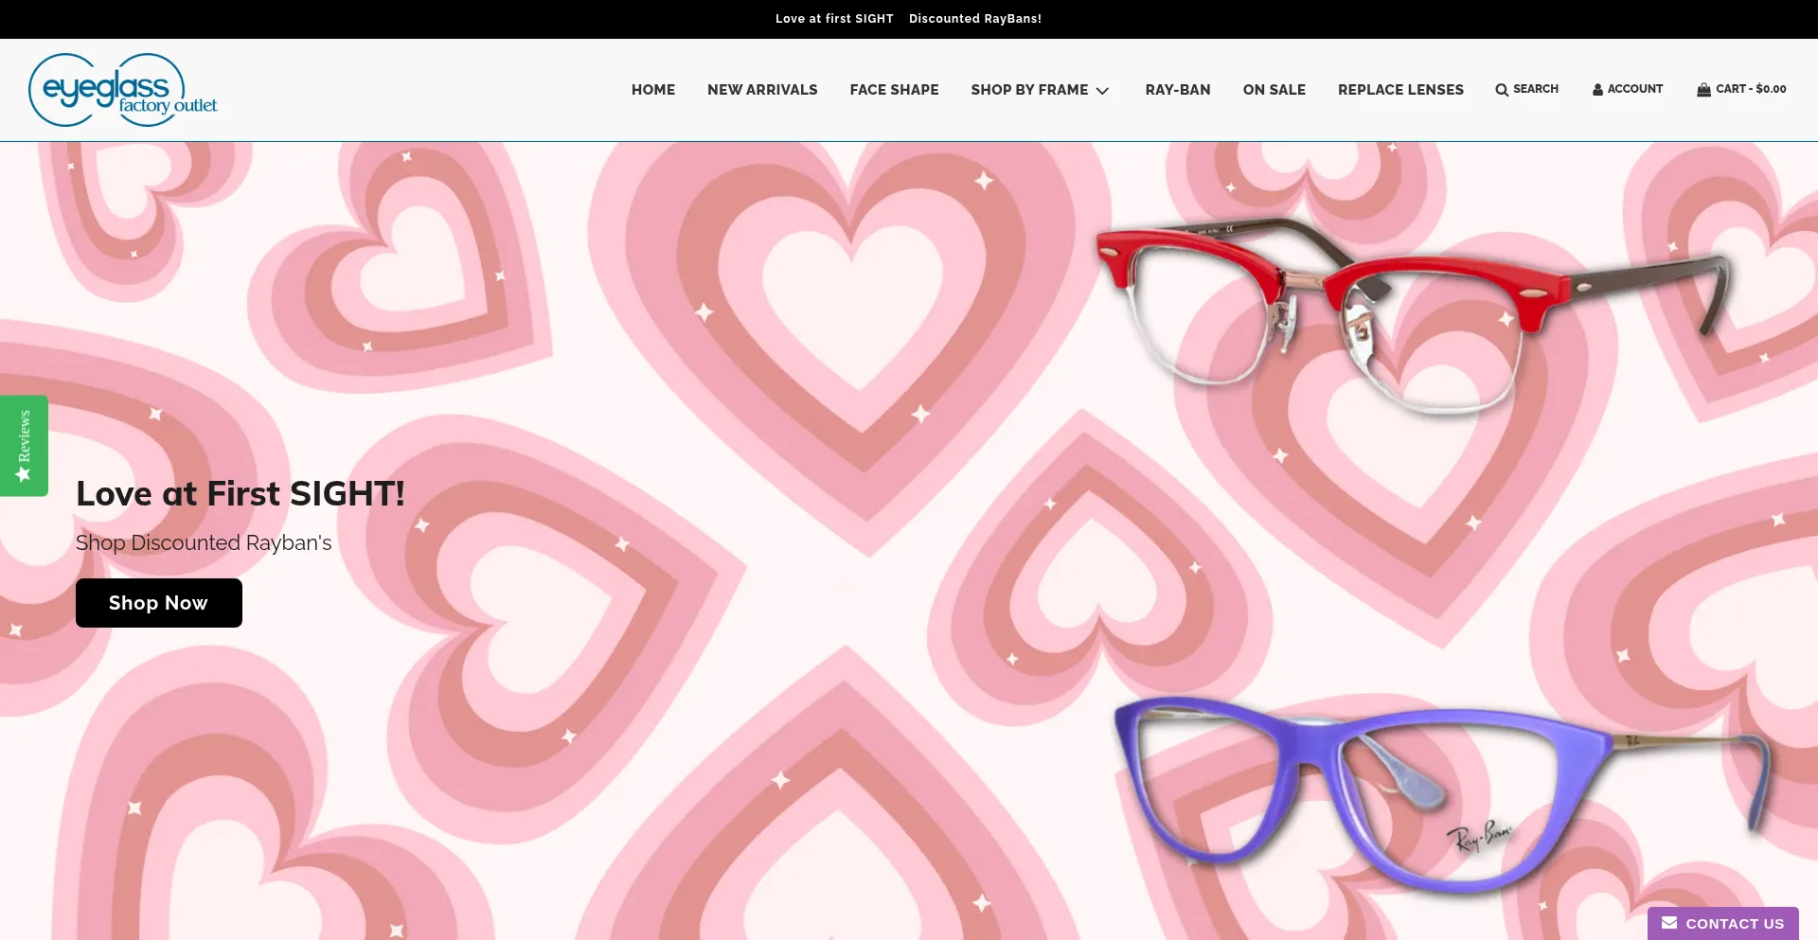Click the Eyeglass Factory Outlet logo
The image size is (1818, 940).
[x=123, y=90]
